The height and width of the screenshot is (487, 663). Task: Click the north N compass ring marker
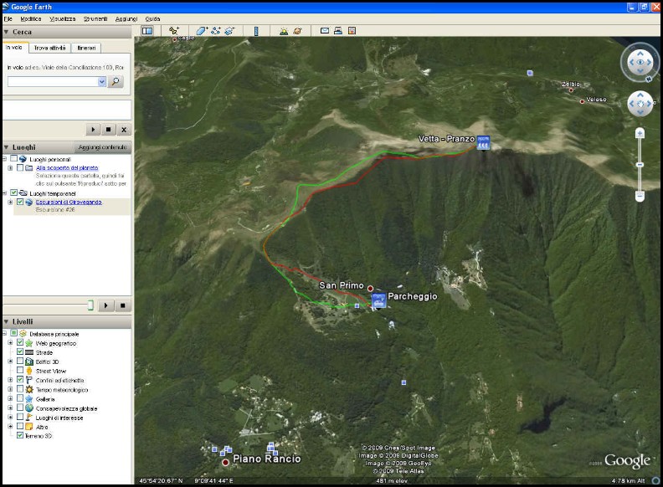(x=649, y=79)
